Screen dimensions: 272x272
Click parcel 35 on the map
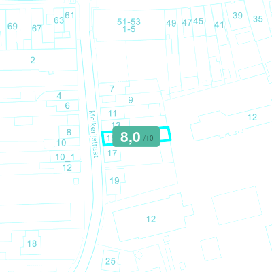click(x=258, y=19)
